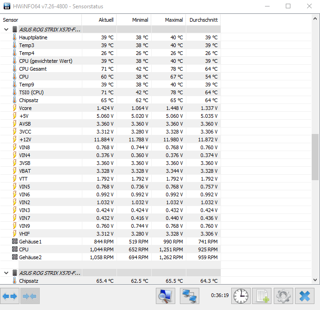The image size is (320, 310).
Task: Click lightning voltage icon next to Vcore
Action: point(15,108)
